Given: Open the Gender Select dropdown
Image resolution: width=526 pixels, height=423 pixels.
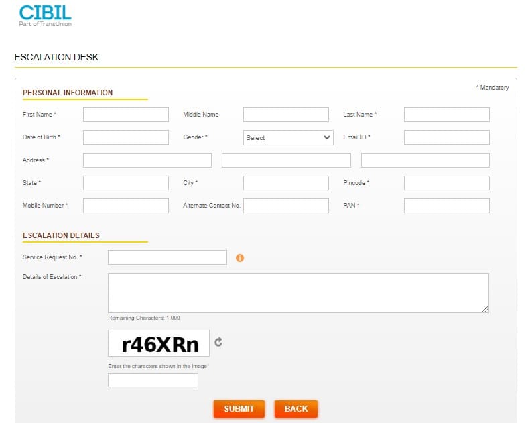Looking at the screenshot, I should 288,137.
